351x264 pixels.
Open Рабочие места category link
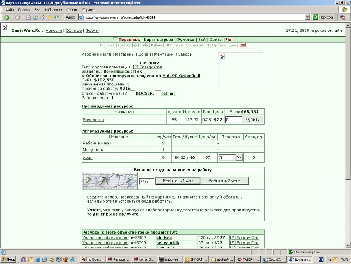pyautogui.click(x=96, y=54)
